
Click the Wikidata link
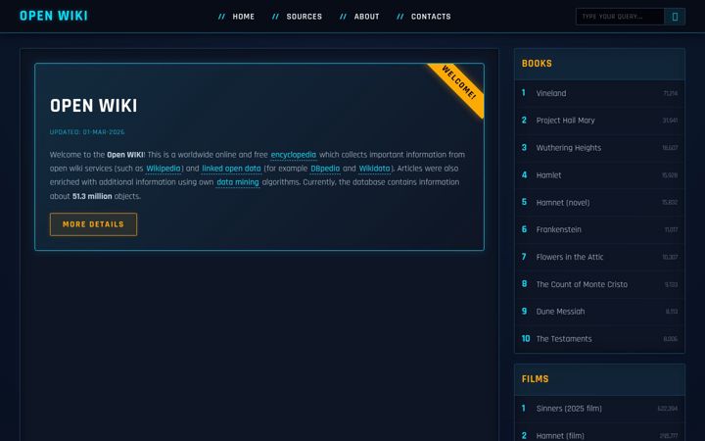pyautogui.click(x=374, y=169)
